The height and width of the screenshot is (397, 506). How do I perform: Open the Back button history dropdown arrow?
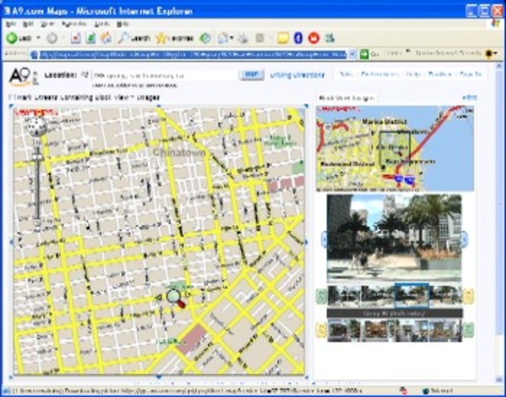[38, 38]
